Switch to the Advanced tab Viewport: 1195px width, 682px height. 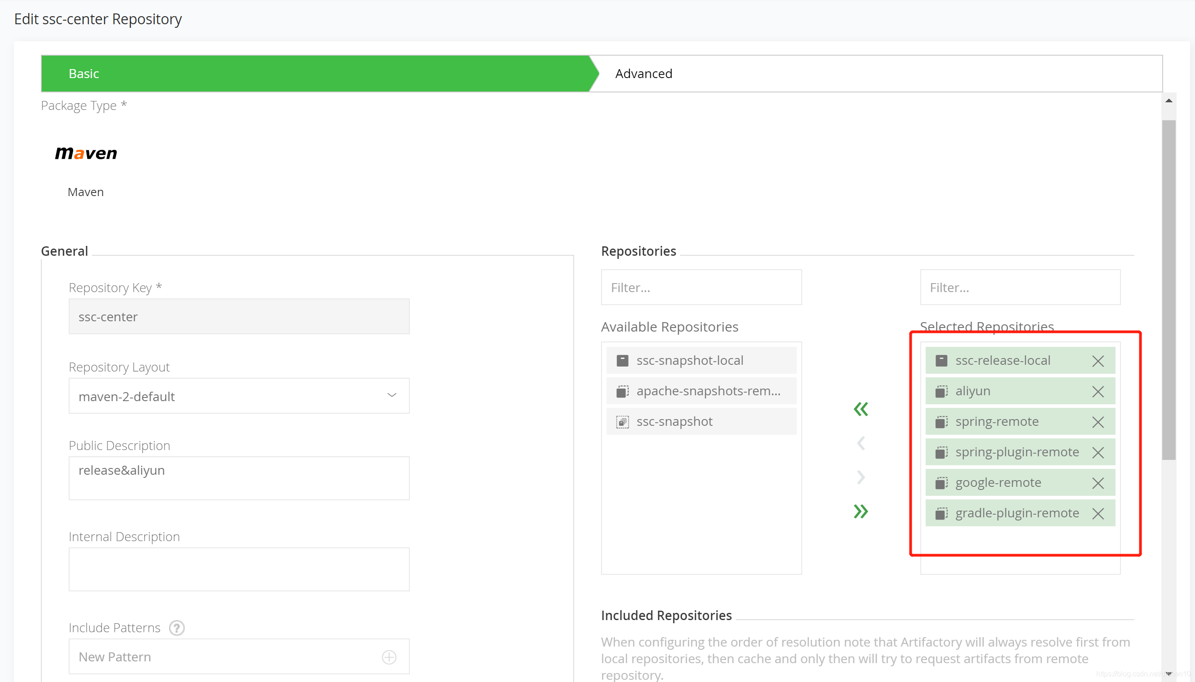tap(643, 73)
